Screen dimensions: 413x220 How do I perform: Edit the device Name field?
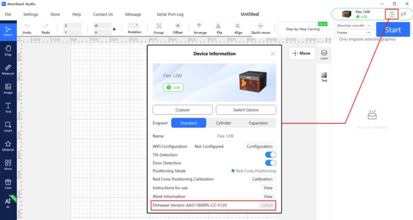246,136
